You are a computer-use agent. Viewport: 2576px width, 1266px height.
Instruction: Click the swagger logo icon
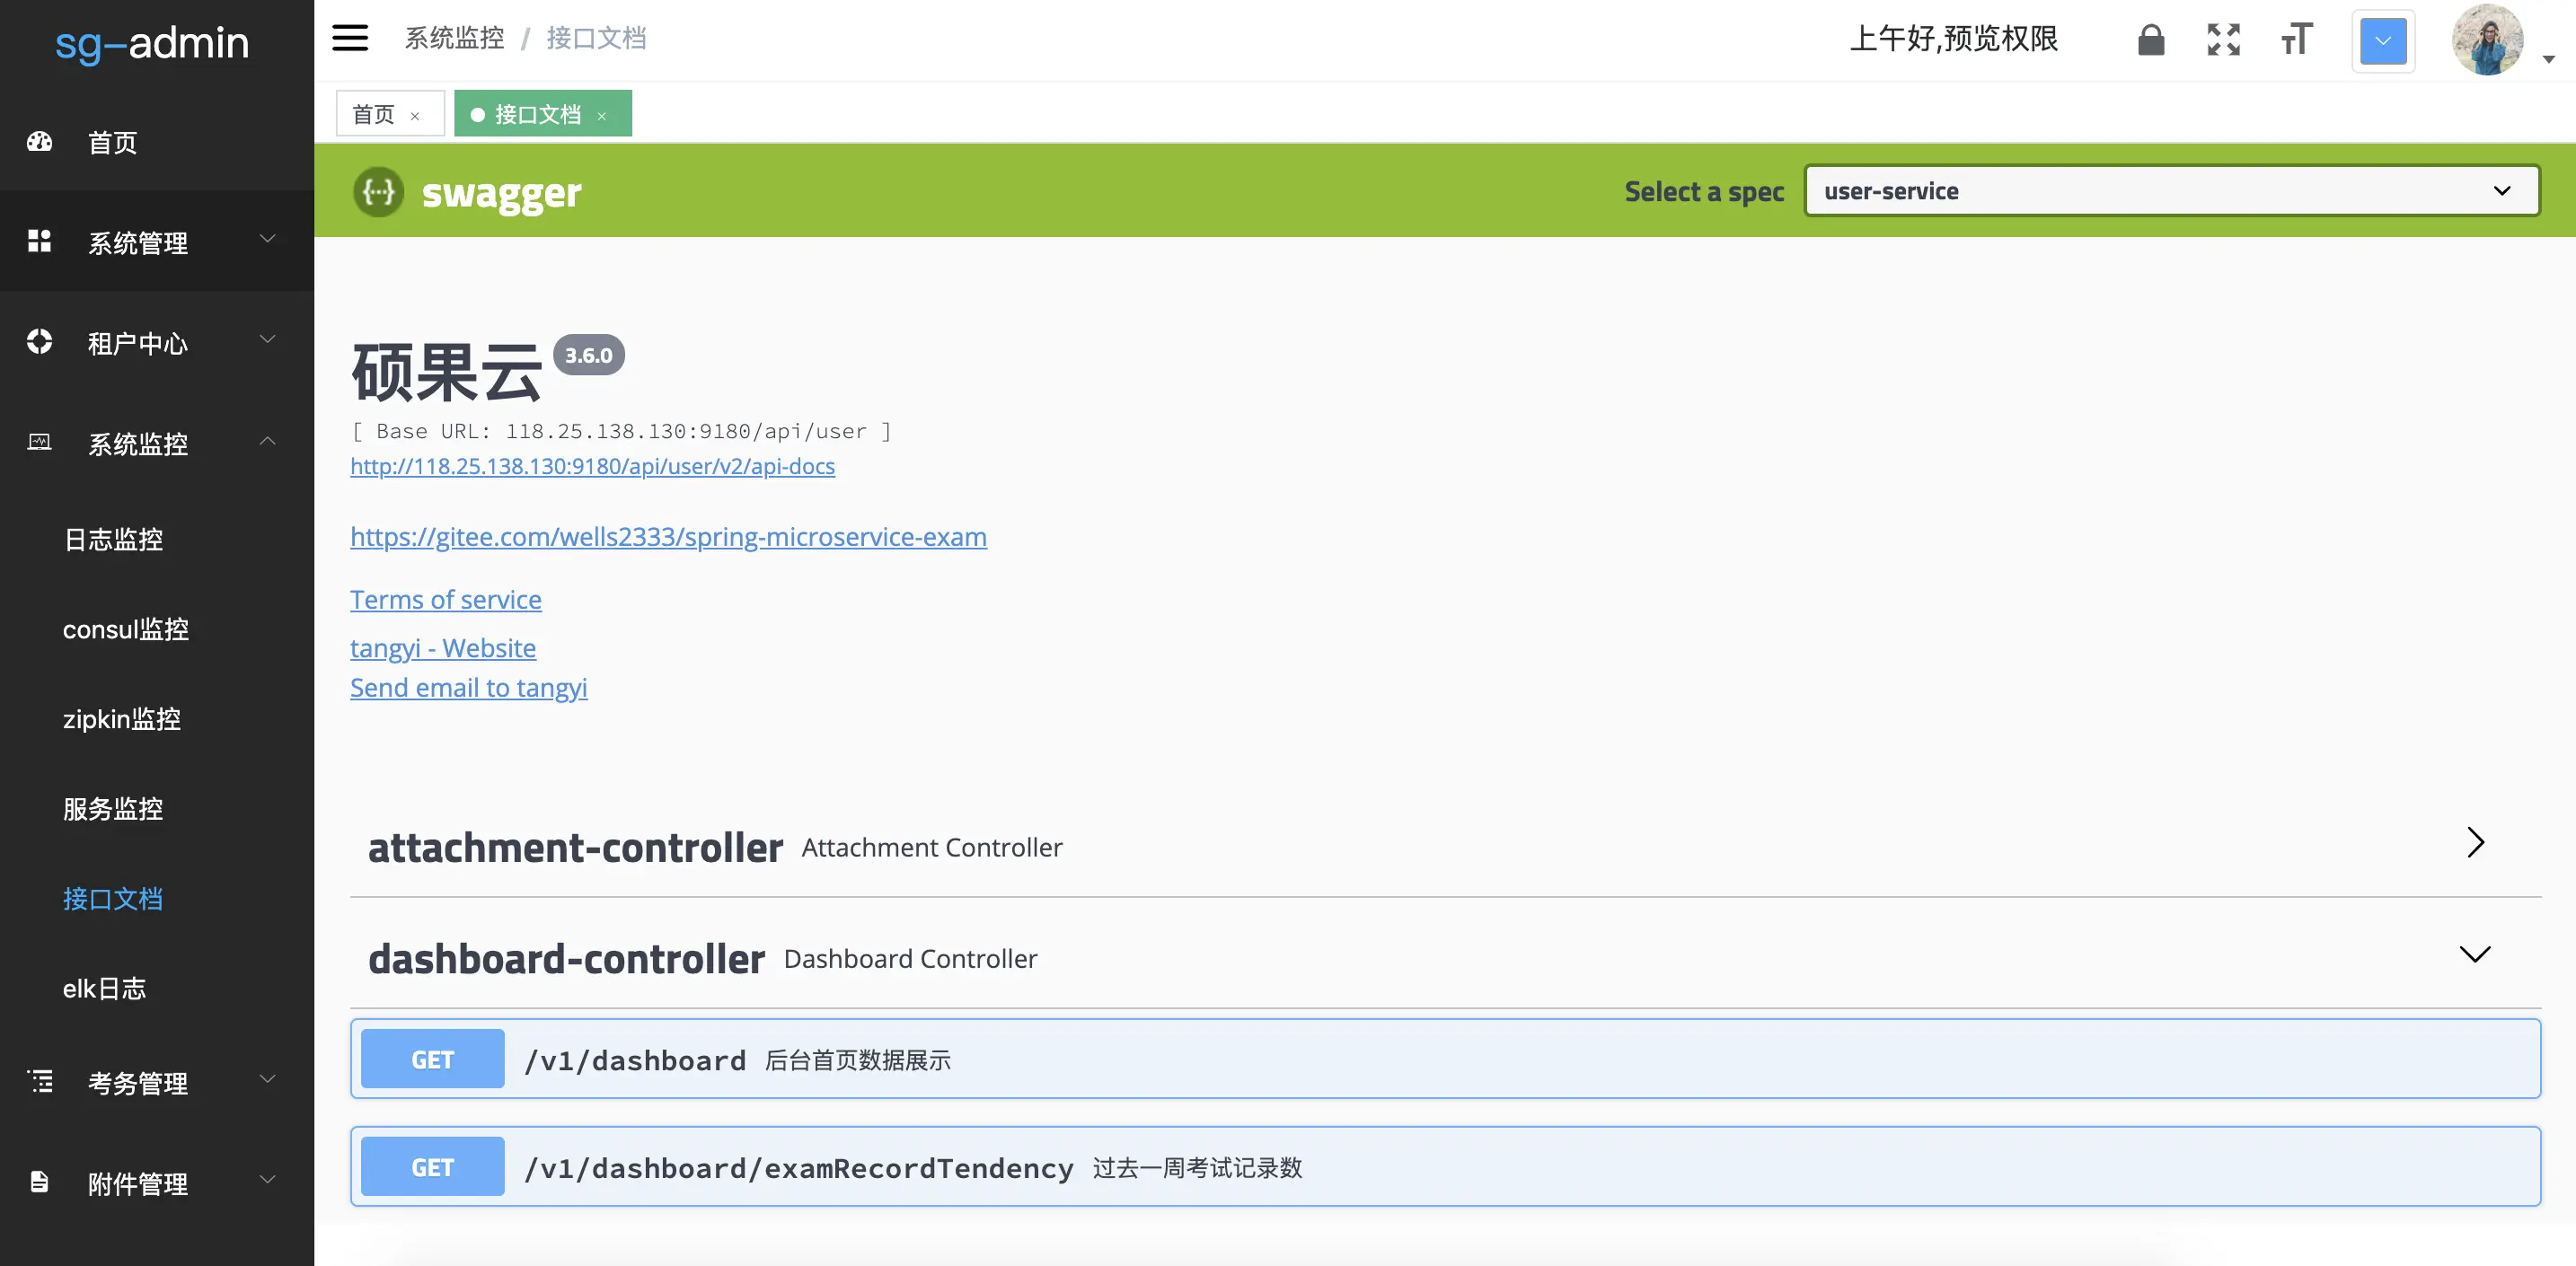(378, 192)
